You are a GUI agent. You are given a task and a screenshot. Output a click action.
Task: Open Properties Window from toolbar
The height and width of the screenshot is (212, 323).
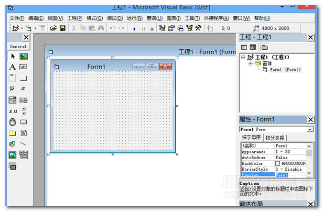pos(171,28)
